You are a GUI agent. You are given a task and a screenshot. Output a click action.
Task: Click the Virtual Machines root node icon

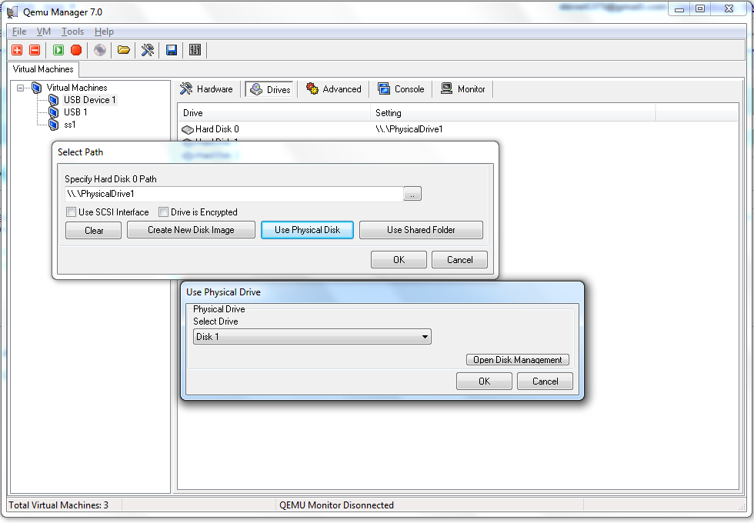tap(37, 88)
